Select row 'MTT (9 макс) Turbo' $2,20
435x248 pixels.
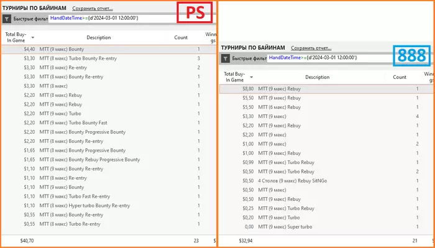[x=109, y=114]
